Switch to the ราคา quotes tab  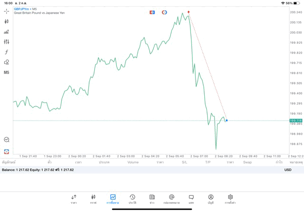[74, 199]
